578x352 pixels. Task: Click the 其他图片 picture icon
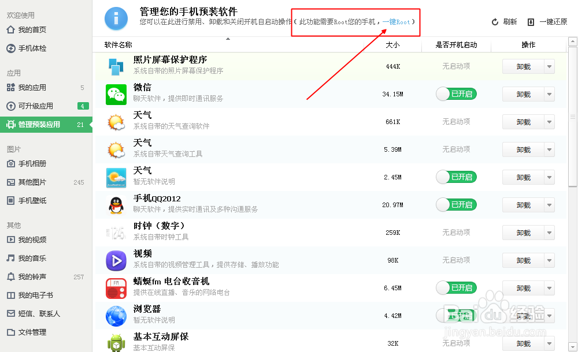(10, 182)
